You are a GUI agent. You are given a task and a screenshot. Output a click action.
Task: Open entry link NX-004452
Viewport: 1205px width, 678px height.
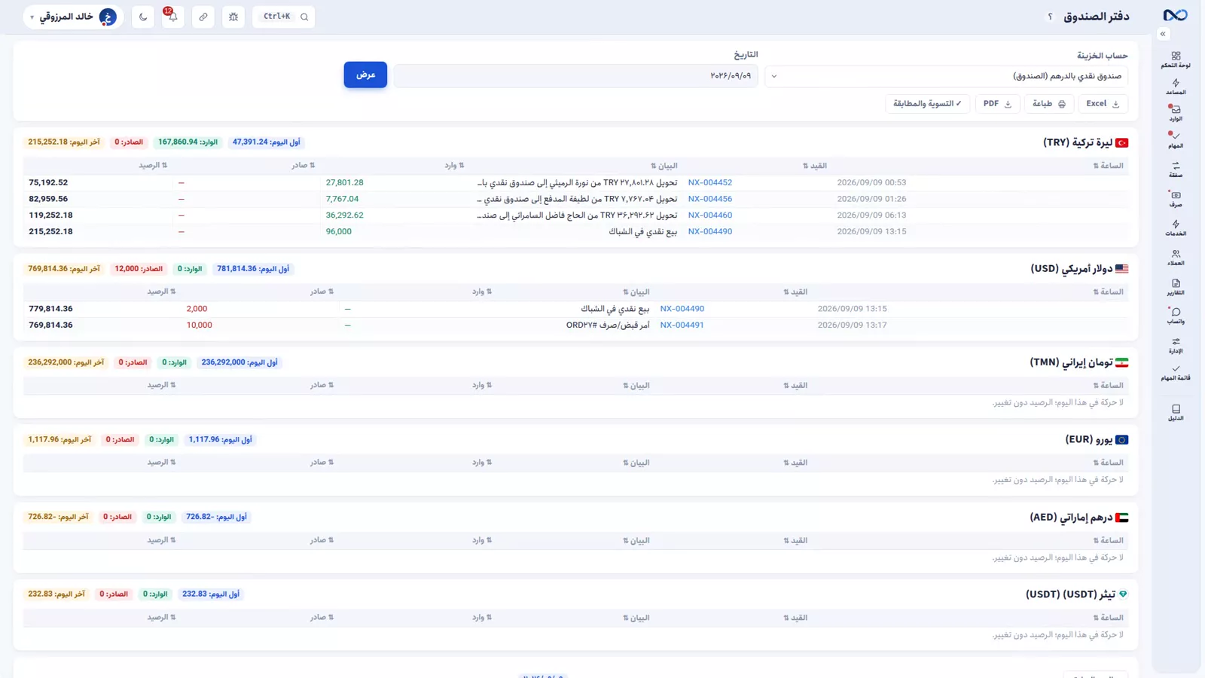709,182
